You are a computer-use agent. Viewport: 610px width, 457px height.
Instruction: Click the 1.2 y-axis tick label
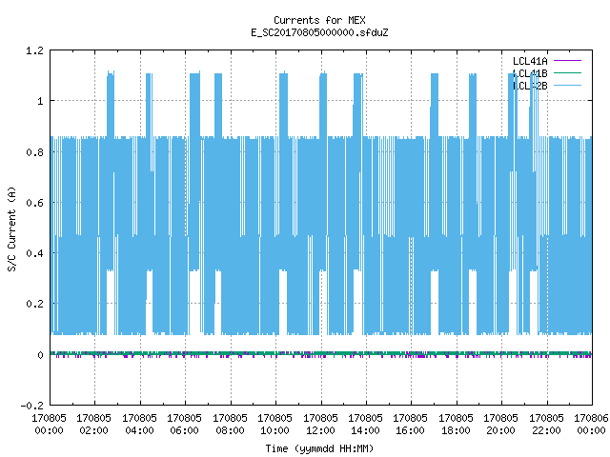click(x=34, y=50)
